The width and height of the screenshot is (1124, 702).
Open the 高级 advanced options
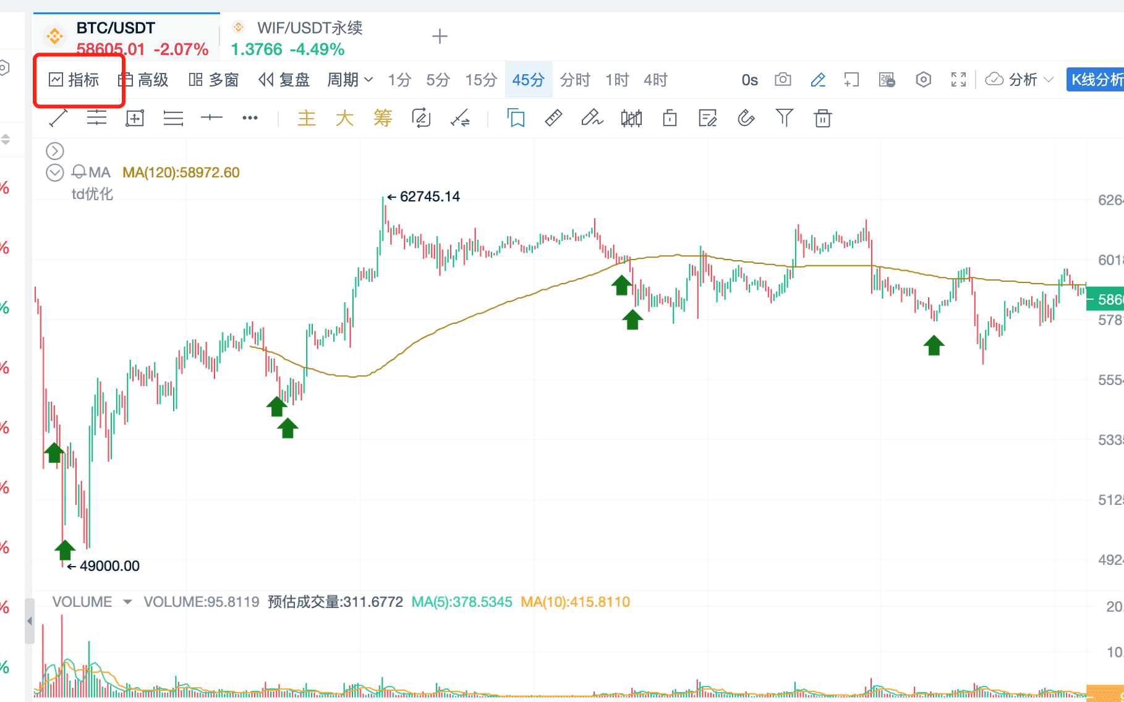[143, 80]
